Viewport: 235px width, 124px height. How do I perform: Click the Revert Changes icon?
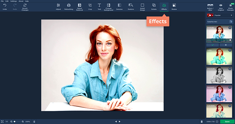pyautogui.click(x=25, y=5)
